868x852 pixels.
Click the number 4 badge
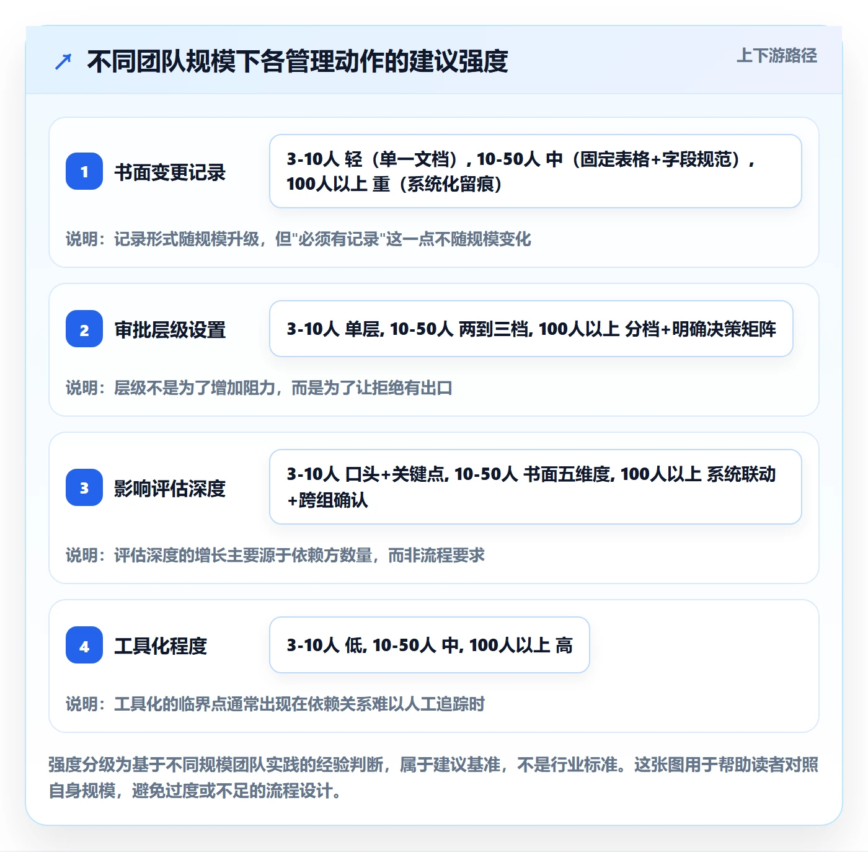[x=84, y=645]
